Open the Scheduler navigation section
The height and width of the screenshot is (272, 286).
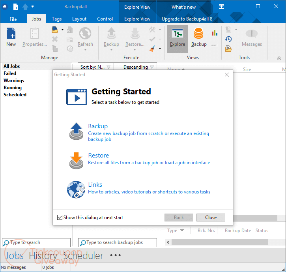click(x=83, y=255)
